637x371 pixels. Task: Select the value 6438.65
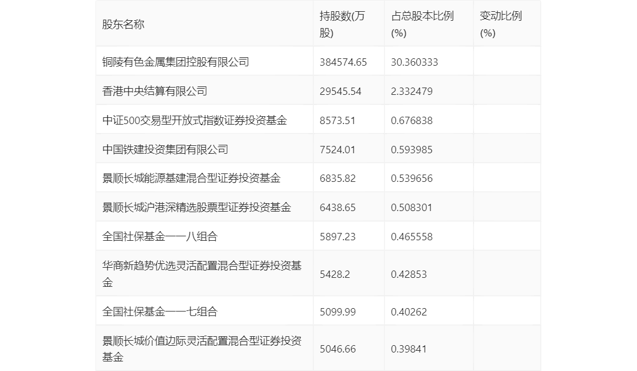(x=337, y=208)
